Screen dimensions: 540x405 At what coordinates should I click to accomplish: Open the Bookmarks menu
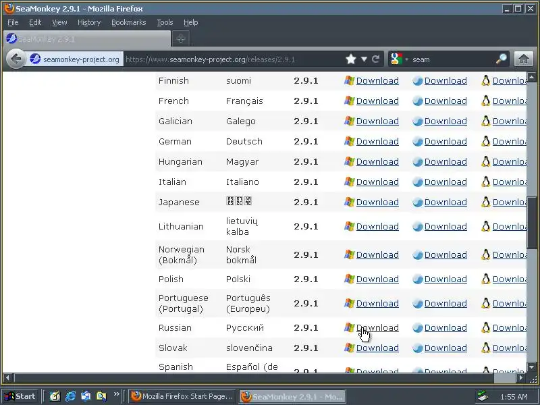tap(129, 22)
